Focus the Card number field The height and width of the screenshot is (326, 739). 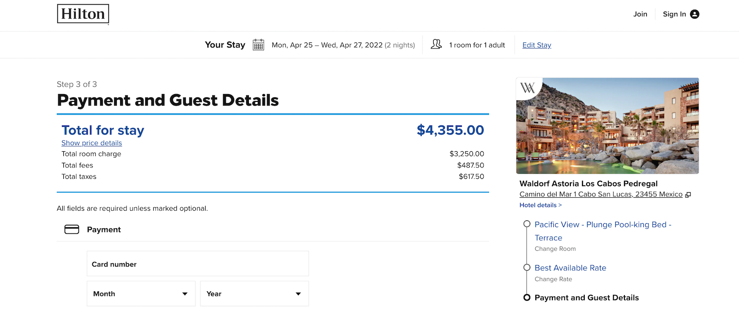[x=198, y=264]
